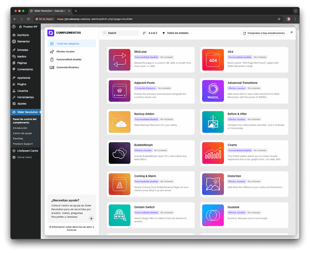Open Escritorio in WordPress sidebar

pos(26,35)
